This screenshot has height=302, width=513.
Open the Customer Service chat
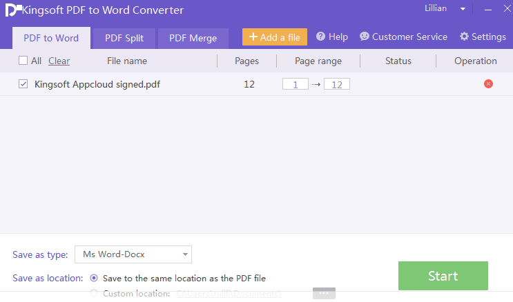click(403, 37)
